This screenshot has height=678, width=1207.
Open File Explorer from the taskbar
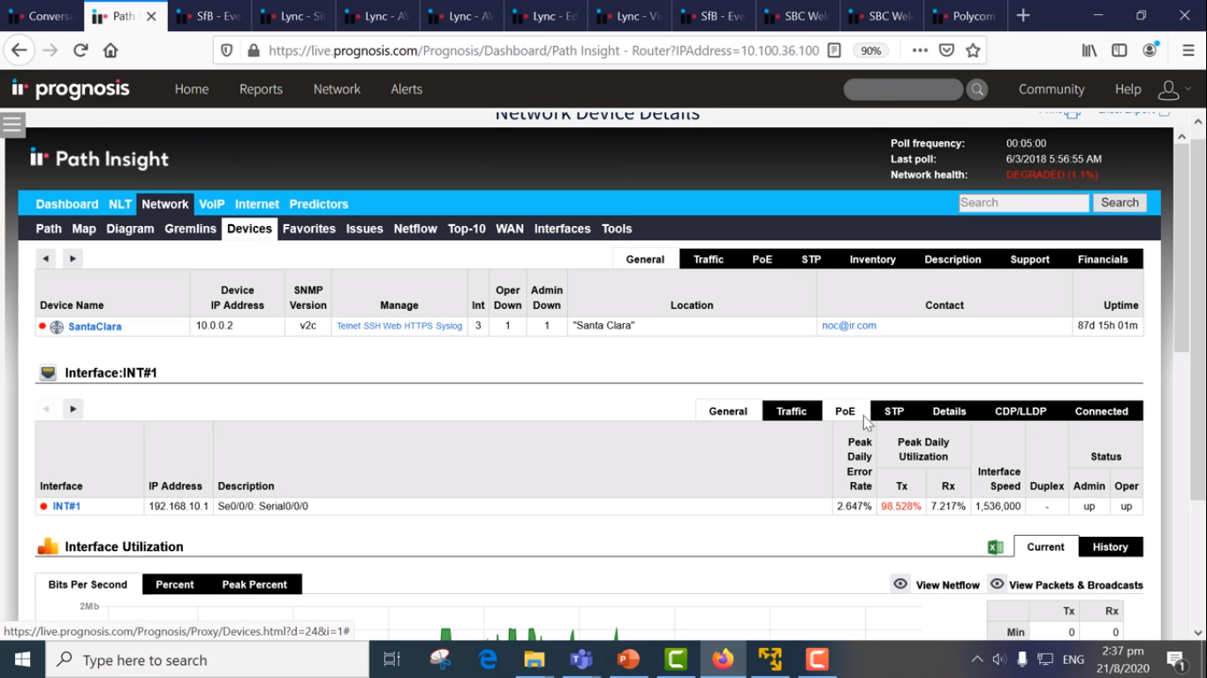coord(534,659)
